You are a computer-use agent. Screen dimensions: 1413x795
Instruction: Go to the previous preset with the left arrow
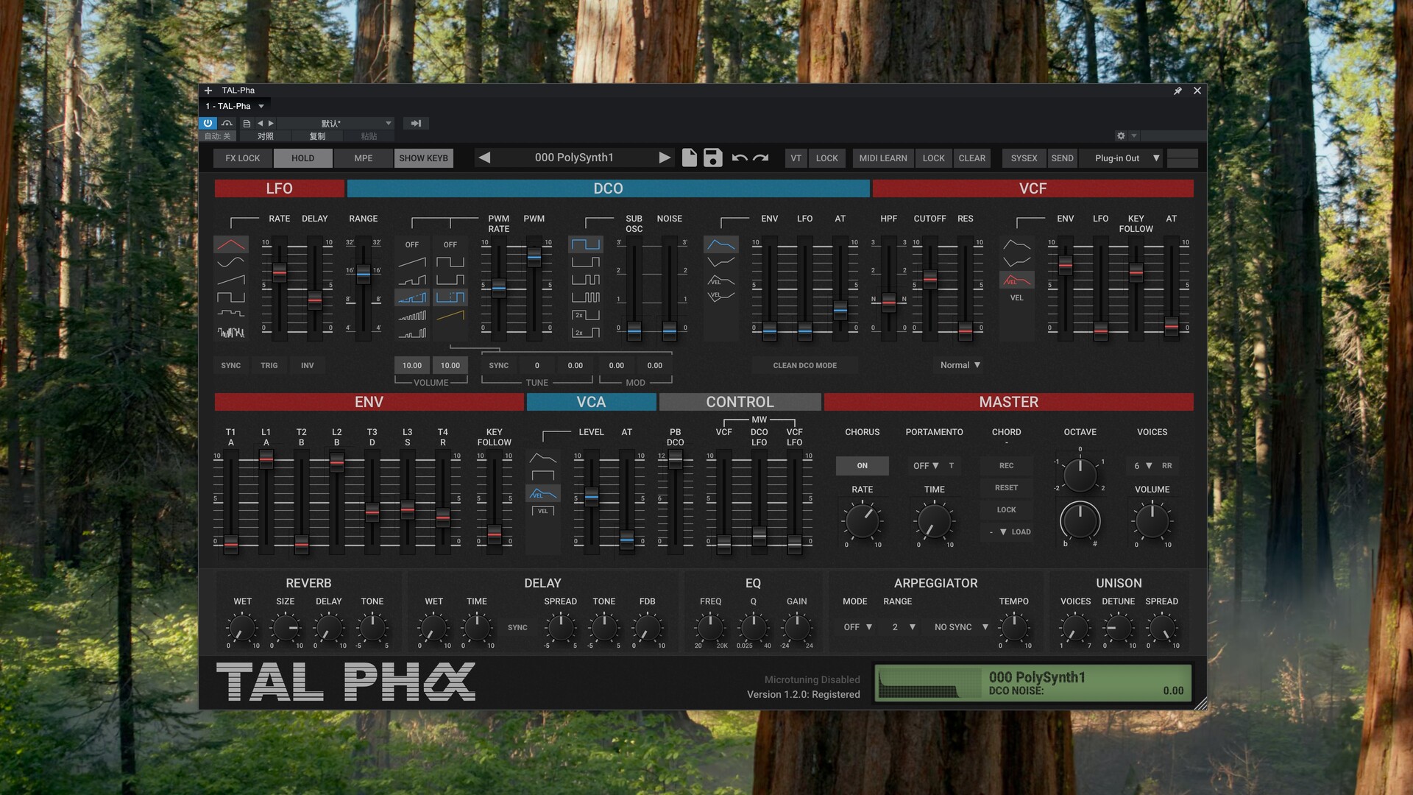(484, 158)
